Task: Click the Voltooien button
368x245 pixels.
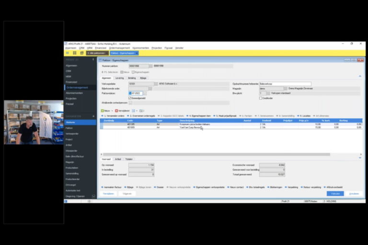Action: click(335, 194)
